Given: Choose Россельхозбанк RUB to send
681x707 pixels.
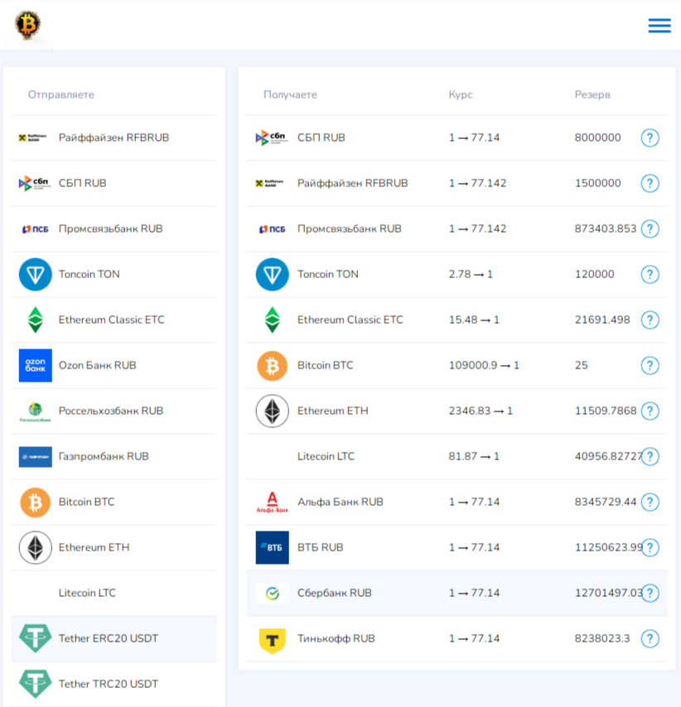Looking at the screenshot, I should click(x=113, y=411).
